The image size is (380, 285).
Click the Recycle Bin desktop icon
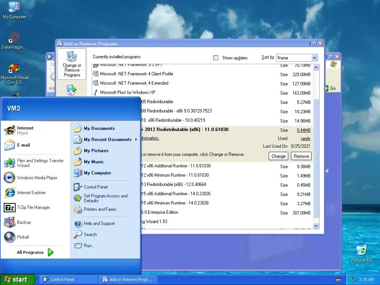tap(362, 253)
